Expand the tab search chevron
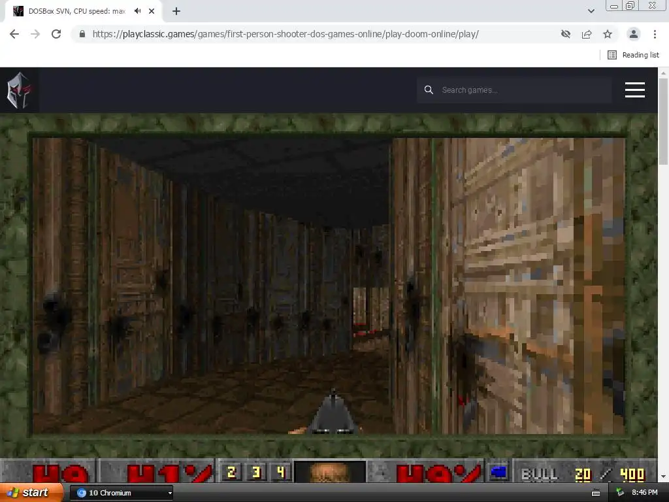 pyautogui.click(x=591, y=11)
